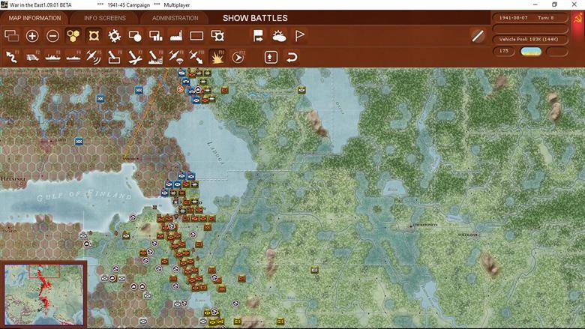The height and width of the screenshot is (329, 585).
Task: Click the Vehicle Pool 183K readout
Action: [530, 39]
